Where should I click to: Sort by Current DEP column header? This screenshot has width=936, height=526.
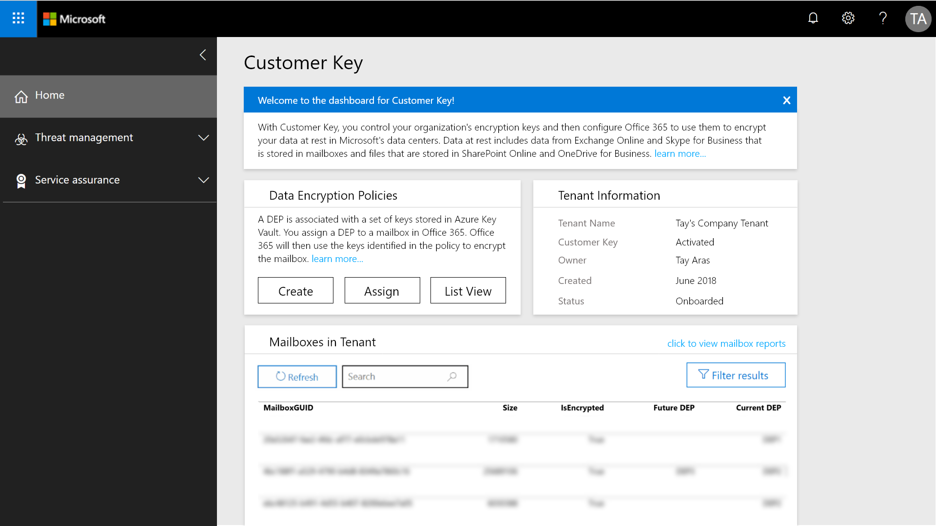point(759,408)
